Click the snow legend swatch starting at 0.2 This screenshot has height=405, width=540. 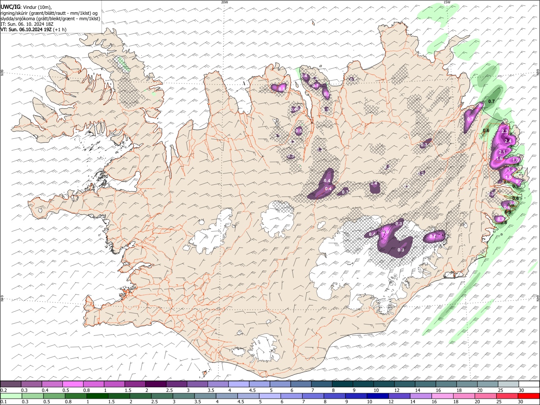tap(11, 384)
